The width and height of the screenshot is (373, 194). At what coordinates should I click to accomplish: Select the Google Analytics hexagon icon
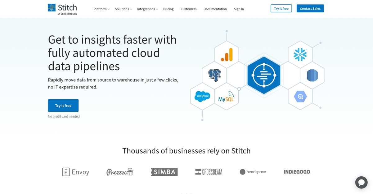(x=227, y=55)
